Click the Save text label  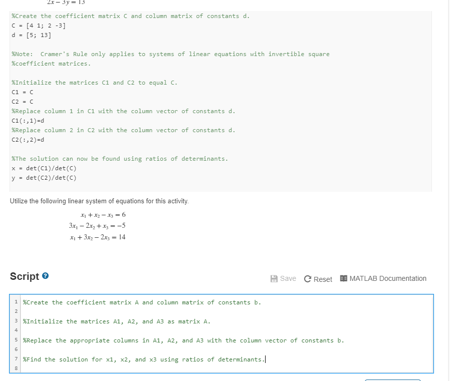pyautogui.click(x=289, y=279)
